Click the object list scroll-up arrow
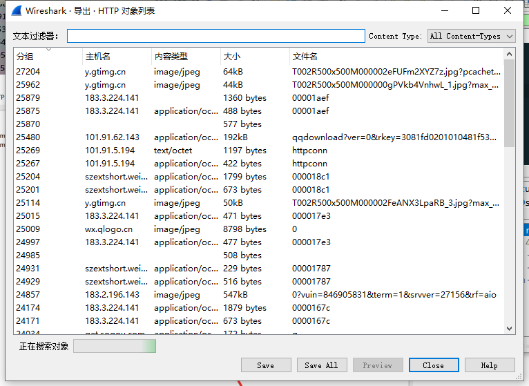 pyautogui.click(x=509, y=54)
